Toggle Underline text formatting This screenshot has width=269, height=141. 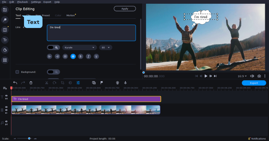tap(96, 56)
